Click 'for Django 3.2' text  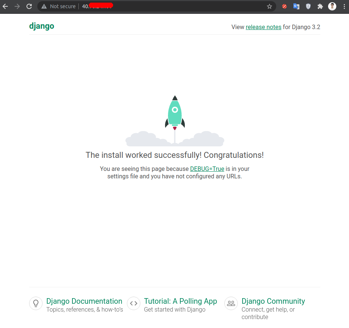coord(301,27)
